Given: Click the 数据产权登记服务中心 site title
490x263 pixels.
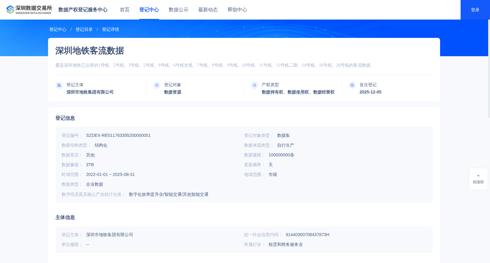Looking at the screenshot, I should click(83, 10).
